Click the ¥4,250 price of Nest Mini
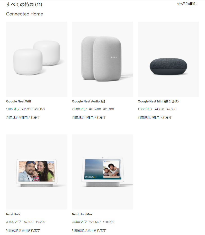 [x=159, y=109]
